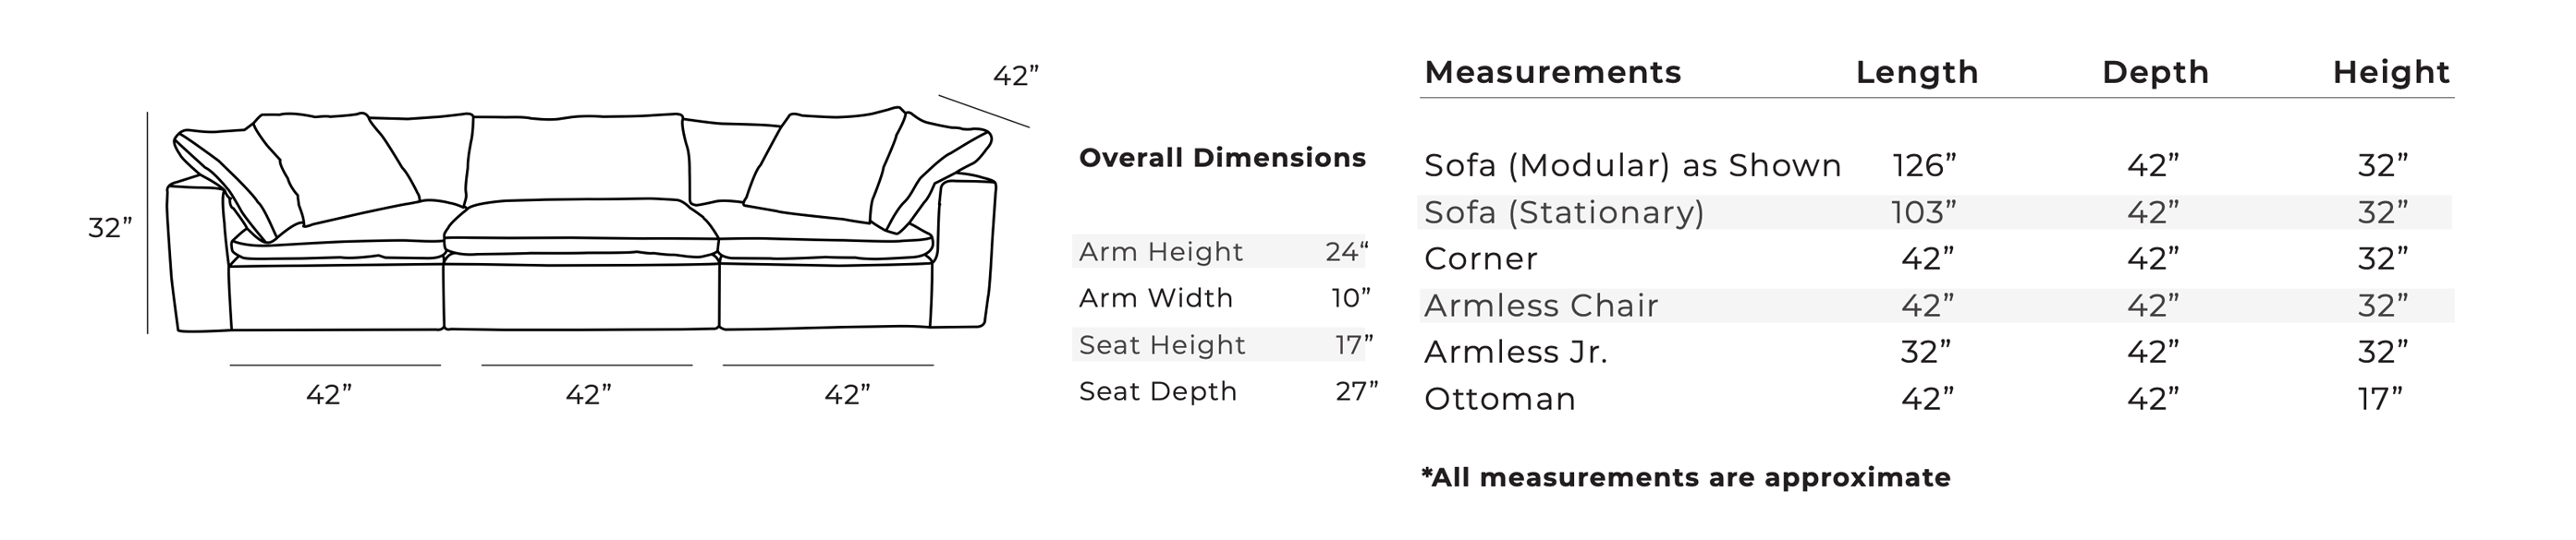The height and width of the screenshot is (540, 2576).
Task: Select the Sofa (Stationary) row label
Action: point(1564,212)
